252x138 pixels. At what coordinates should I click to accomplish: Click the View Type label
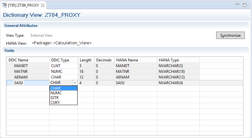click(x=15, y=35)
